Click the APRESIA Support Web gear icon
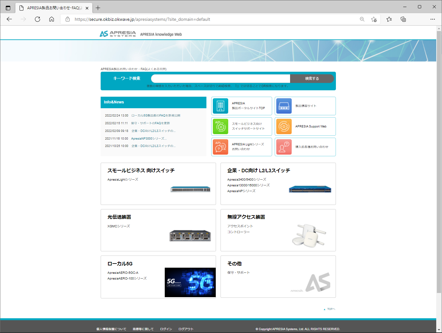Image resolution: width=442 pixels, height=333 pixels. pyautogui.click(x=284, y=126)
